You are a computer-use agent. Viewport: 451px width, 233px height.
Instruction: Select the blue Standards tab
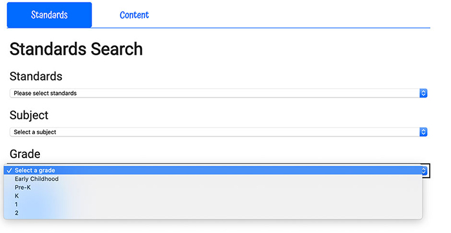pos(49,15)
